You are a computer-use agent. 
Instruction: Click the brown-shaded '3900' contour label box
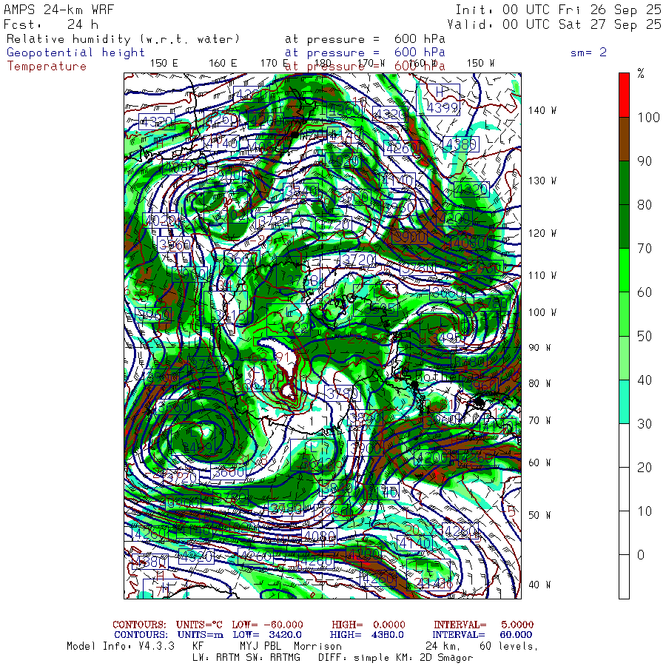tap(409, 237)
